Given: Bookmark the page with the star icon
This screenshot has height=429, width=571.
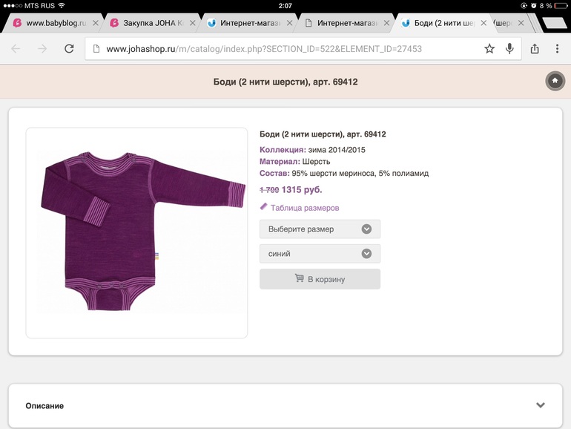Looking at the screenshot, I should click(489, 49).
